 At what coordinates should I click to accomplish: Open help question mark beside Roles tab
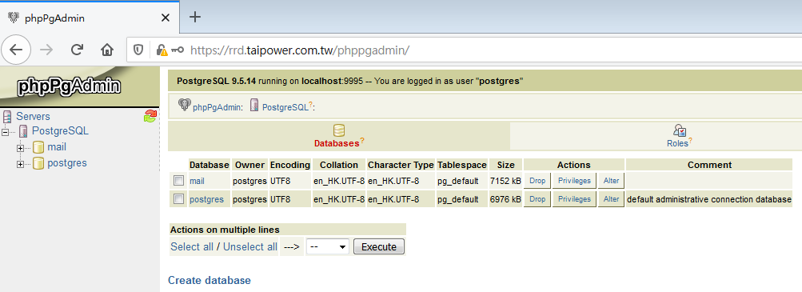point(690,141)
